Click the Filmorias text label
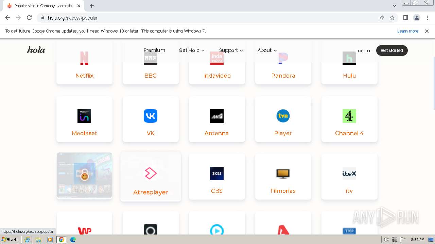Image resolution: width=435 pixels, height=244 pixels. 283,191
